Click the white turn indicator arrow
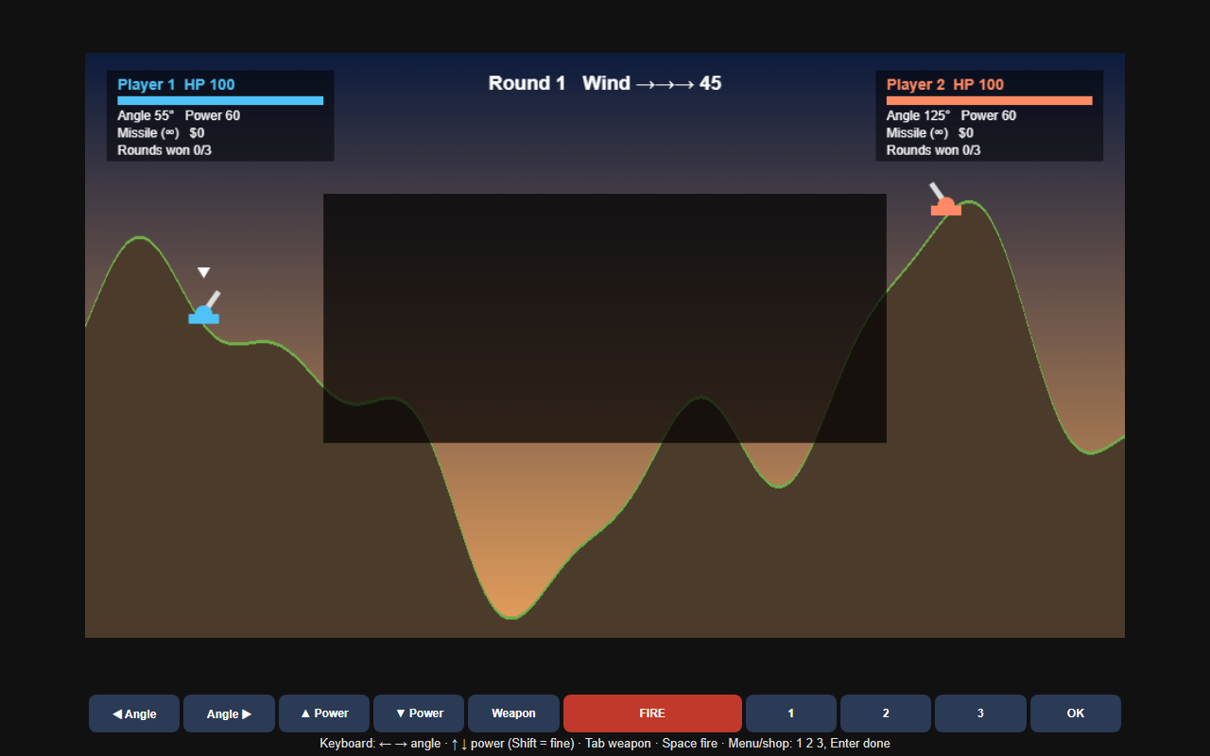The image size is (1210, 756). pos(203,273)
